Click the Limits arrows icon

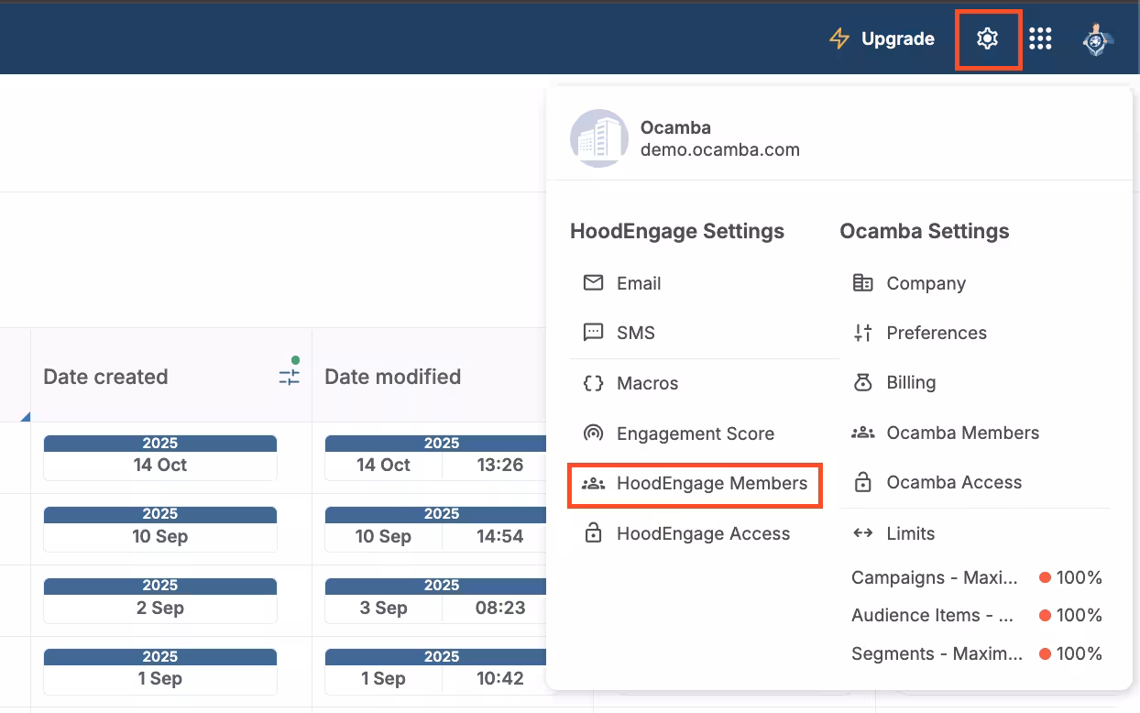pos(862,532)
